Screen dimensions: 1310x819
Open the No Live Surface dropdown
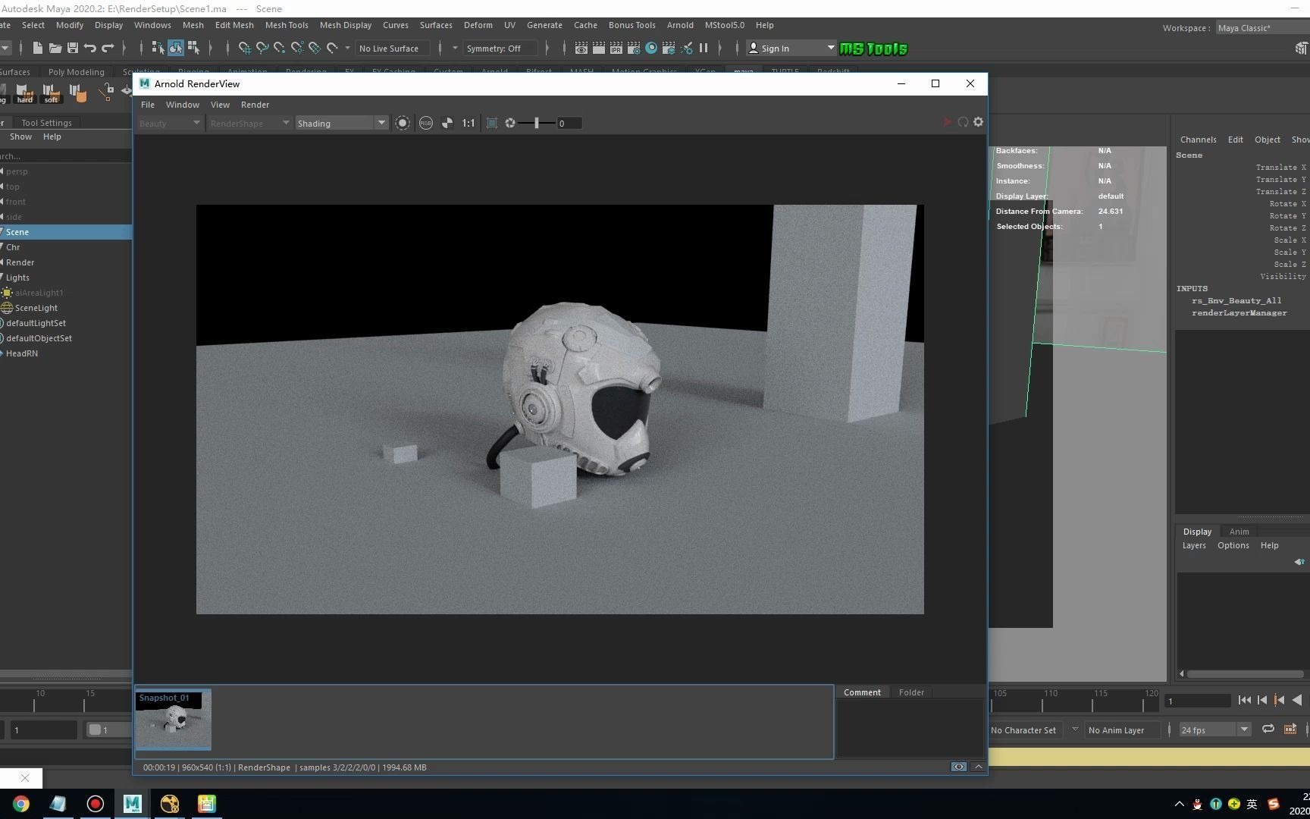(x=391, y=48)
